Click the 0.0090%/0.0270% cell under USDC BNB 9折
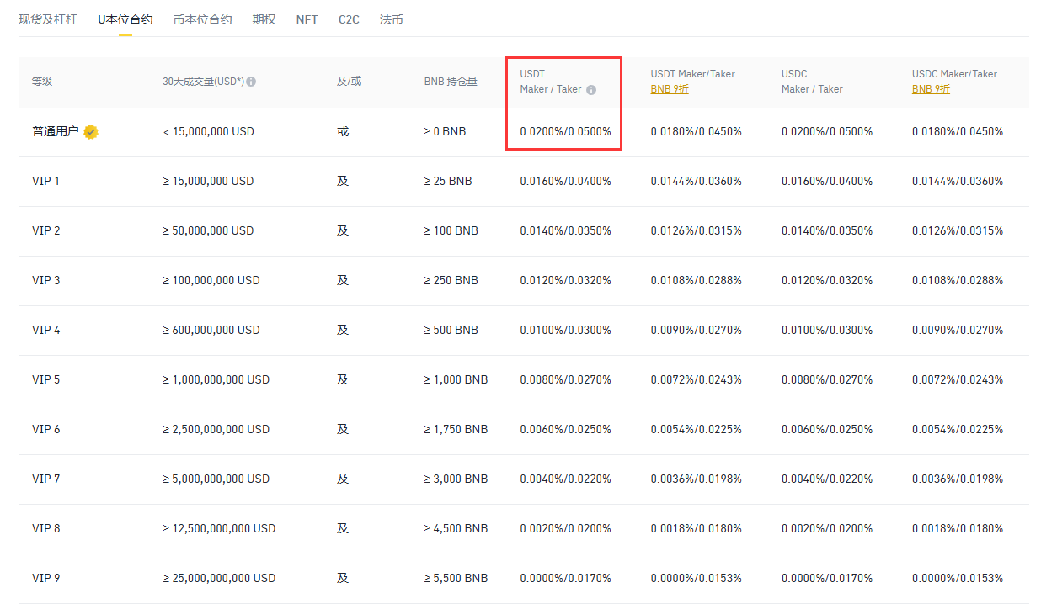The width and height of the screenshot is (1041, 604). coord(958,330)
